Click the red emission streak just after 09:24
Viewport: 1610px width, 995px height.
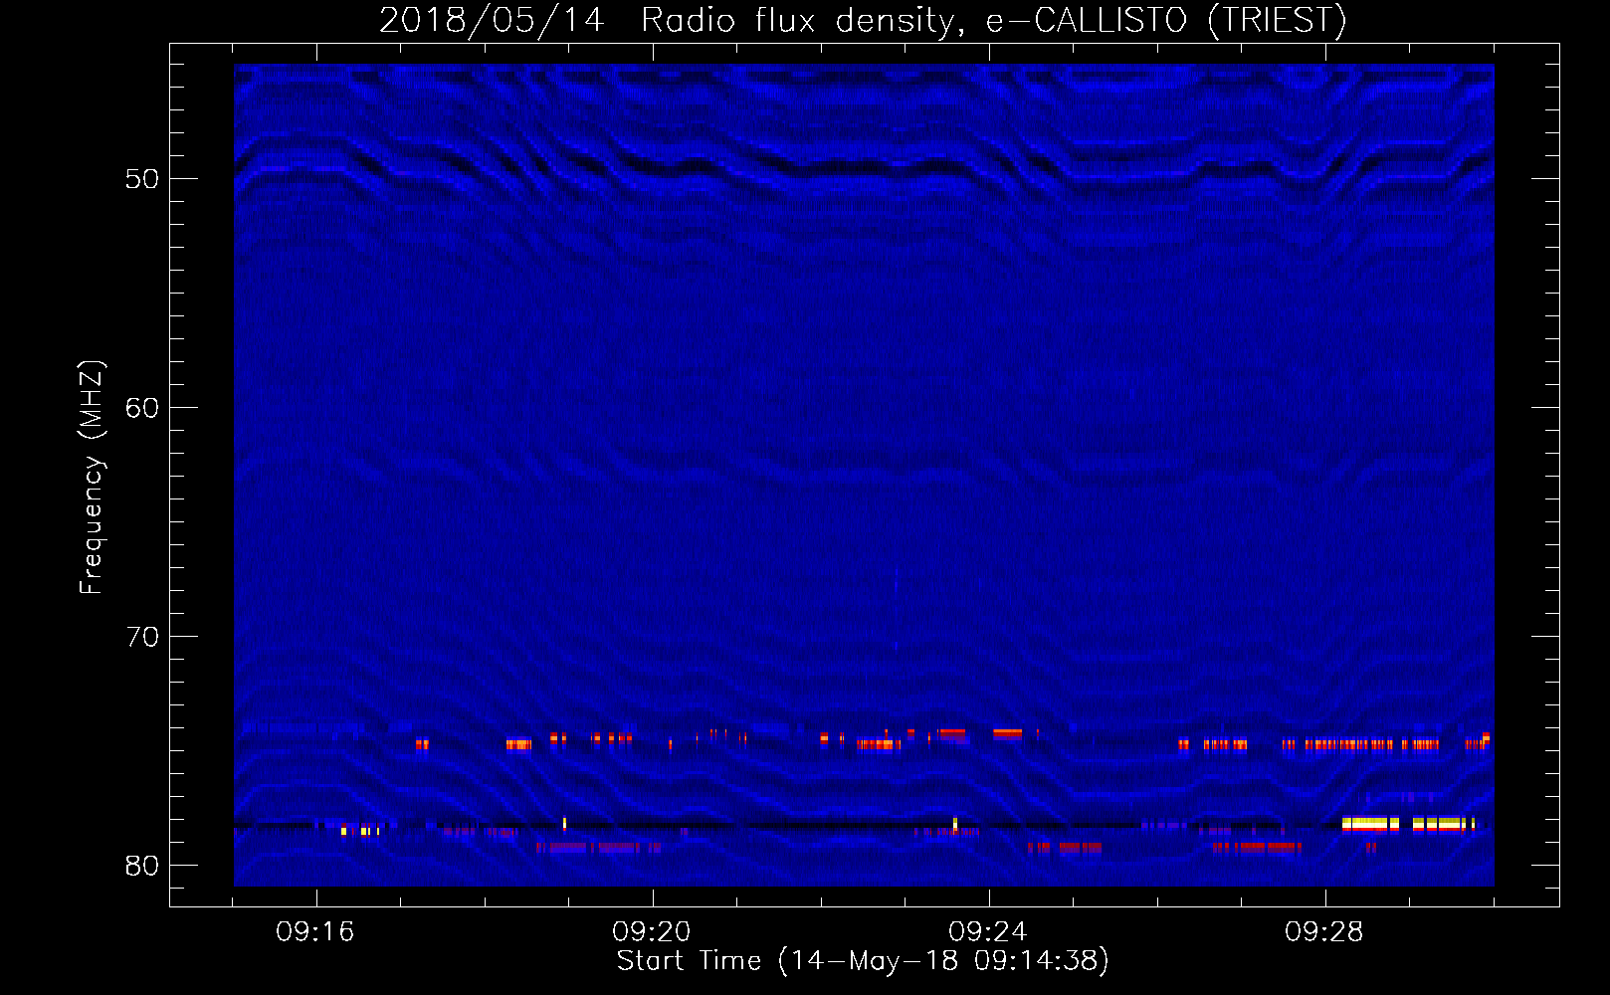(x=1007, y=734)
